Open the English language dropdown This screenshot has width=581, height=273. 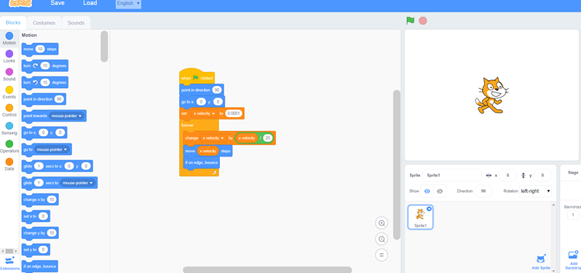[x=128, y=4]
